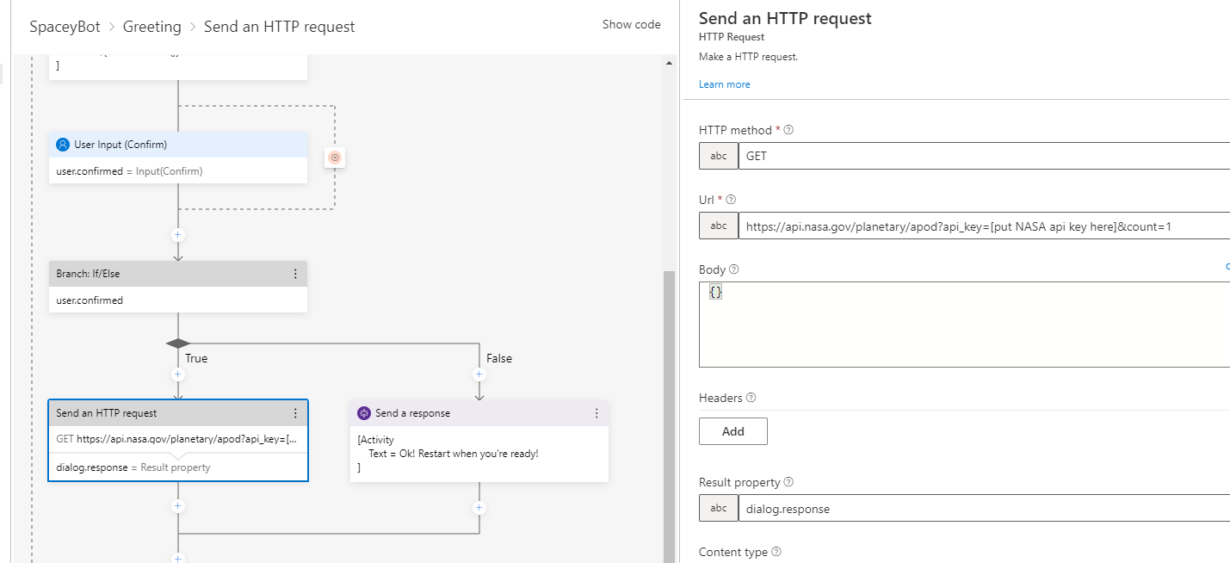The width and height of the screenshot is (1230, 563).
Task: Go to Greeting in the breadcrumb
Action: [151, 27]
